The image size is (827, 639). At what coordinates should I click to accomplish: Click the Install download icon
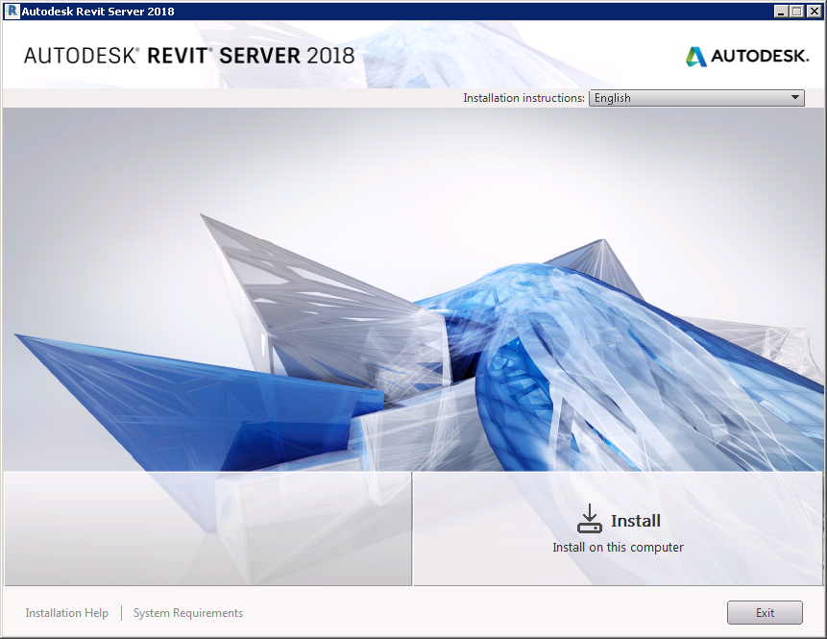(589, 519)
